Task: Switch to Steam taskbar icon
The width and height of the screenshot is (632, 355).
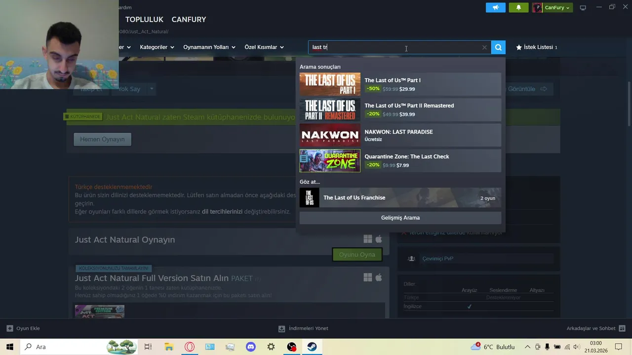Action: coord(312,347)
